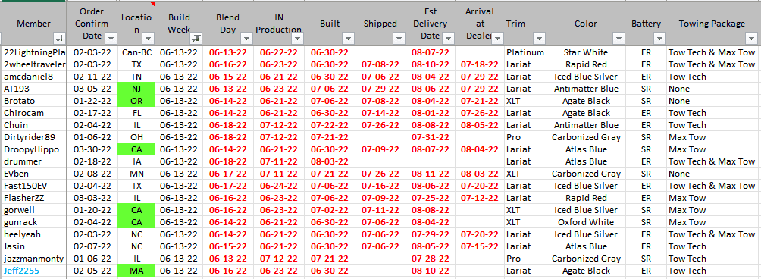Click the Built column filter arrow
The height and width of the screenshot is (279, 761).
tap(348, 39)
